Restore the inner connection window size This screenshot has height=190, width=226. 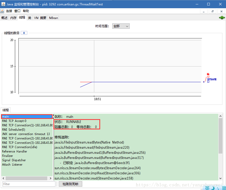click(212, 11)
